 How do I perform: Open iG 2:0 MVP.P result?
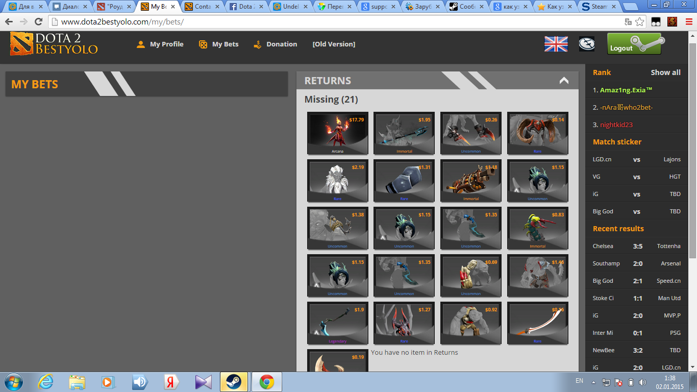pos(637,315)
